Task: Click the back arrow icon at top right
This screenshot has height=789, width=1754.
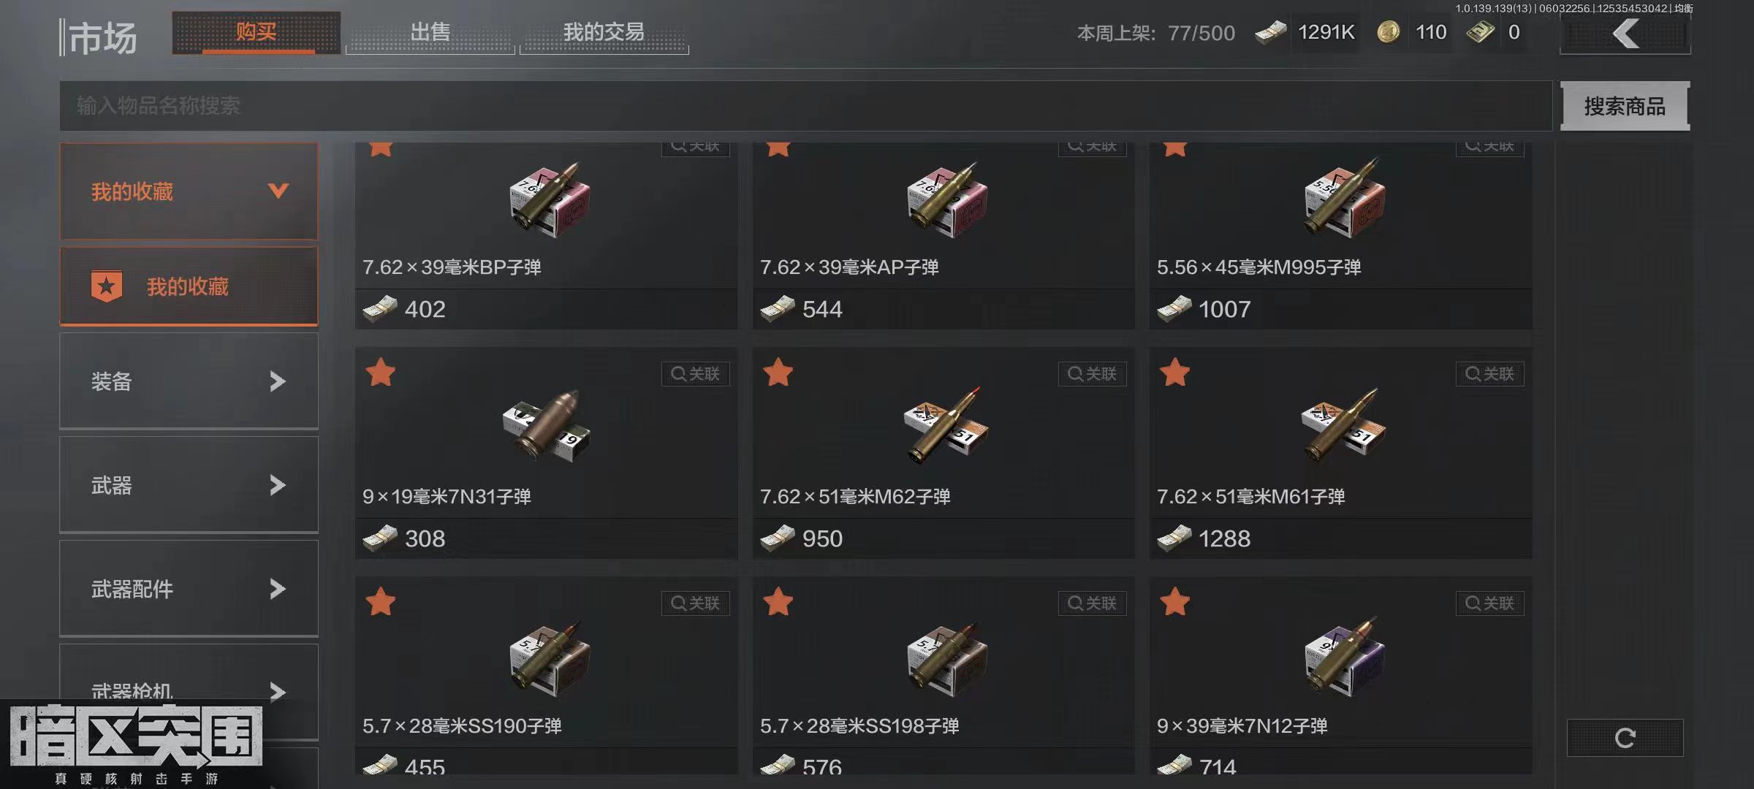Action: click(x=1625, y=34)
